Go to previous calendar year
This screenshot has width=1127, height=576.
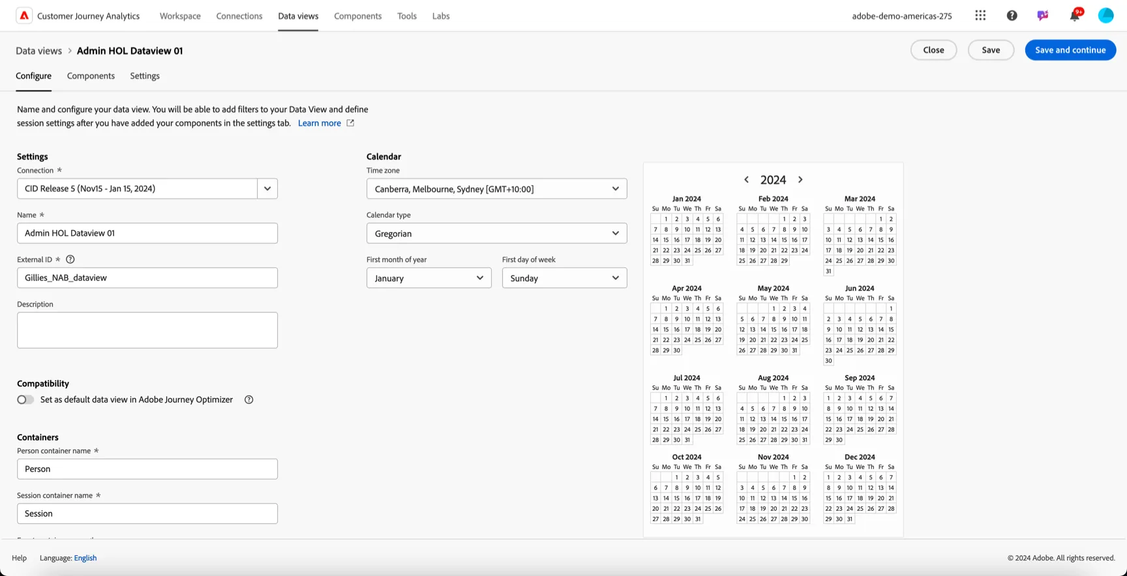point(746,180)
